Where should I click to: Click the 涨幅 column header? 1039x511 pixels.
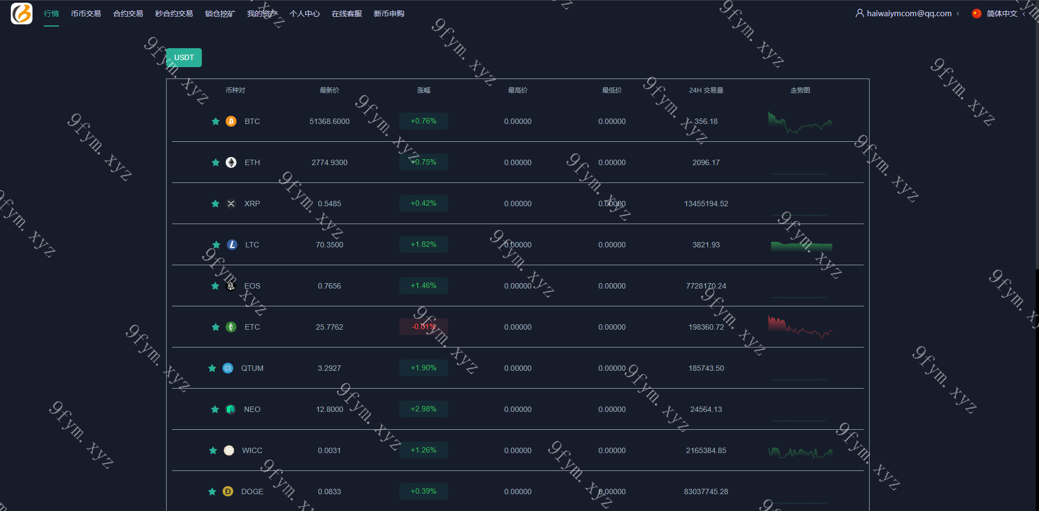pyautogui.click(x=424, y=90)
